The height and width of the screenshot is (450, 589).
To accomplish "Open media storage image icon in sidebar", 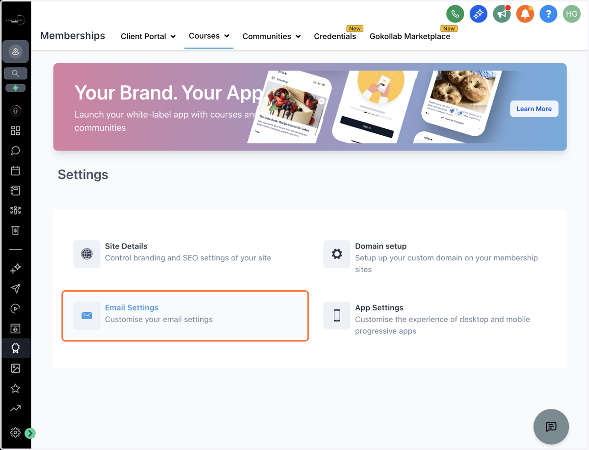I will (15, 369).
